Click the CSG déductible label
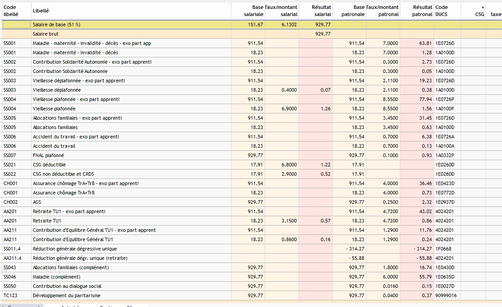The image size is (502, 307). coord(49,165)
